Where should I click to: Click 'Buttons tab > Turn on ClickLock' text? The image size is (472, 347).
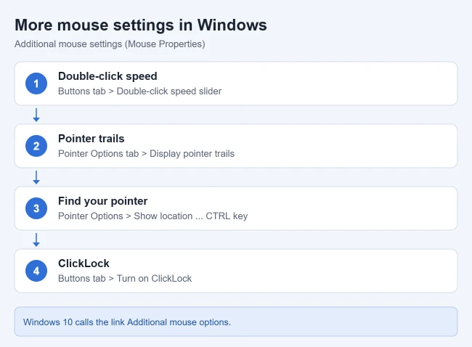125,278
